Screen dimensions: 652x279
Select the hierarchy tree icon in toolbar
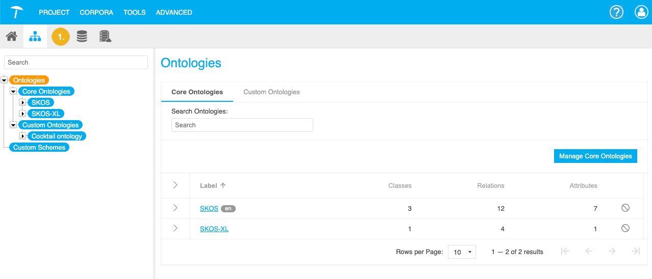coord(35,37)
